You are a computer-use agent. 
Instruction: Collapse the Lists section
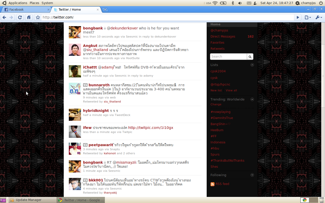click(x=252, y=65)
